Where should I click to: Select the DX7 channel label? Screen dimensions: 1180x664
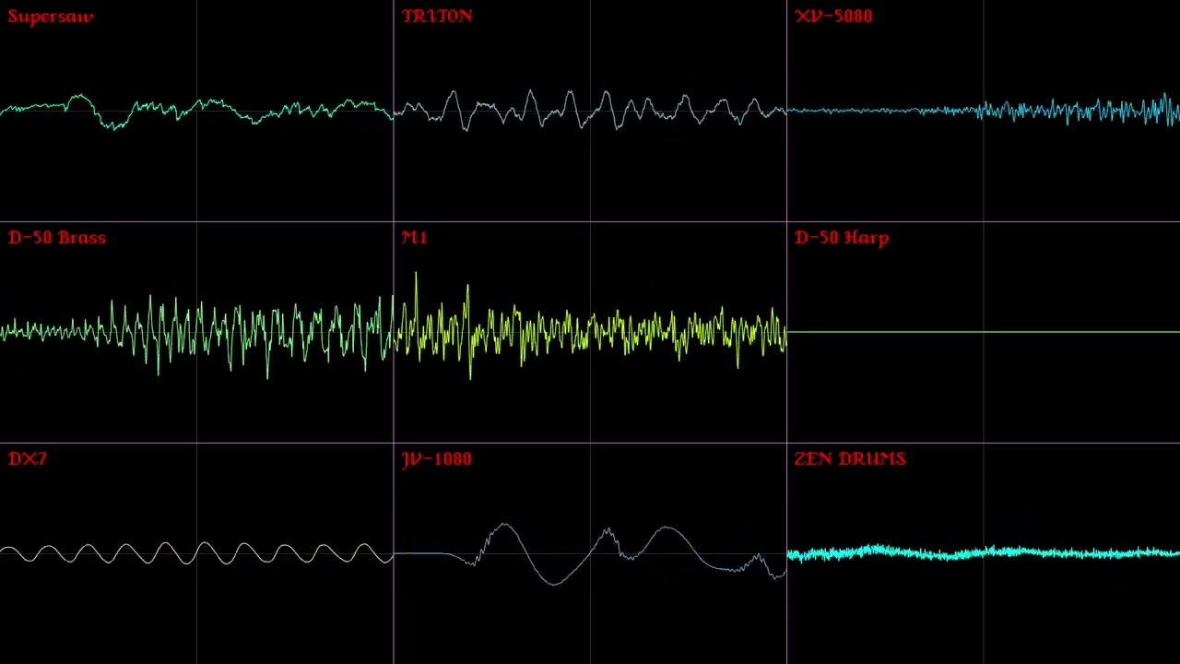coord(28,459)
